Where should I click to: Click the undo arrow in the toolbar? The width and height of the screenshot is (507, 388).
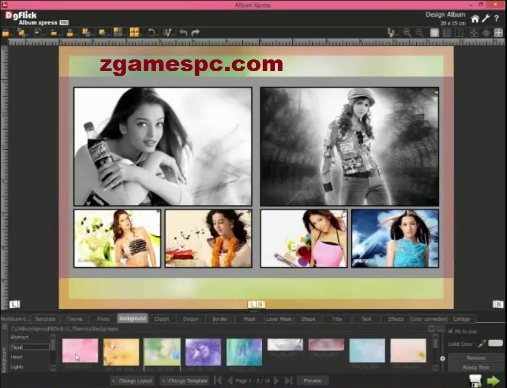click(x=183, y=33)
